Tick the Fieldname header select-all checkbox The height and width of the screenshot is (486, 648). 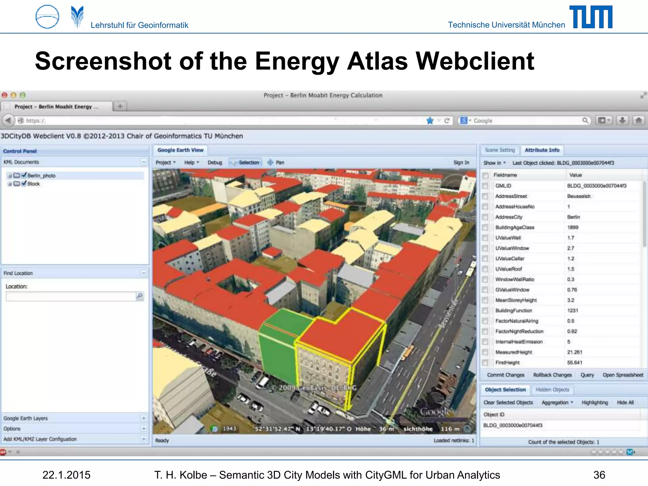click(x=485, y=175)
